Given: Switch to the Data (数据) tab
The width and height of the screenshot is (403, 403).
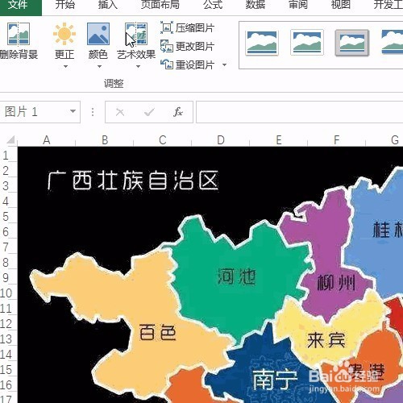Looking at the screenshot, I should (256, 5).
